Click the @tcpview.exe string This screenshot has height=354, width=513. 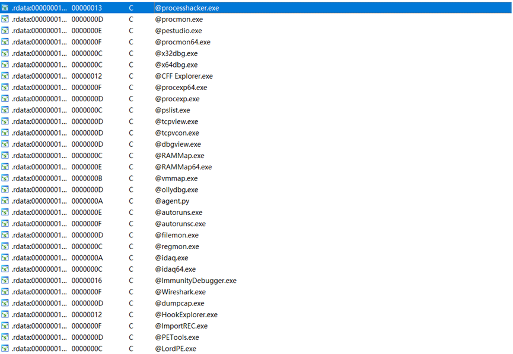[176, 121]
